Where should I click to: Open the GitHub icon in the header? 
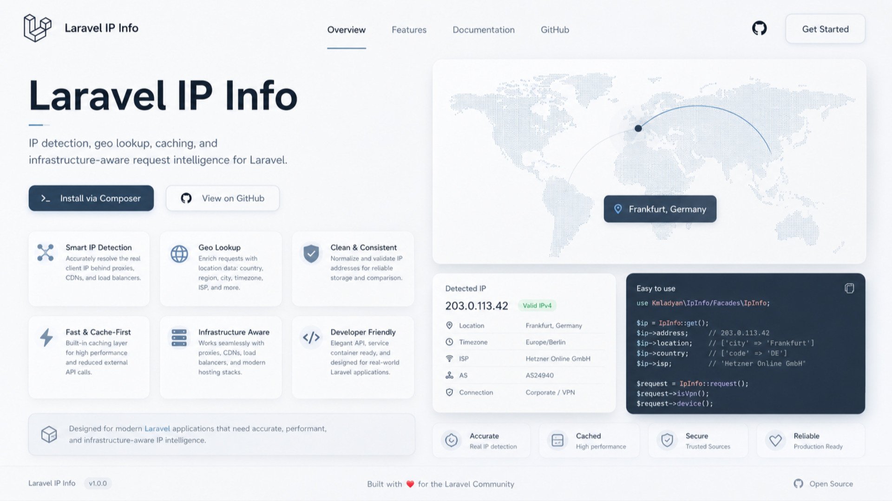[x=759, y=28]
